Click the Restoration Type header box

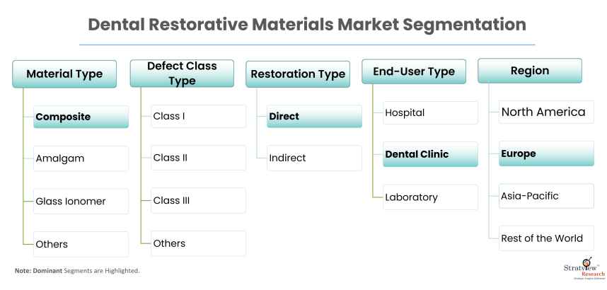[x=298, y=74]
